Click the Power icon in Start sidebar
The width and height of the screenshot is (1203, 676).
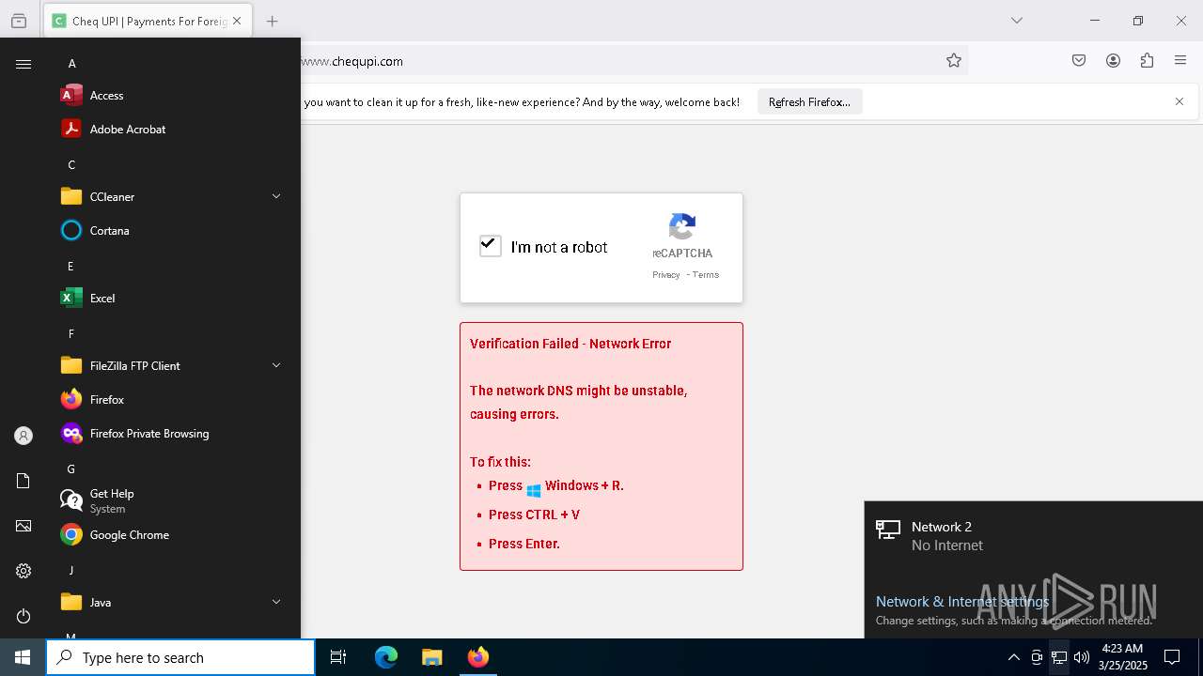coord(23,616)
